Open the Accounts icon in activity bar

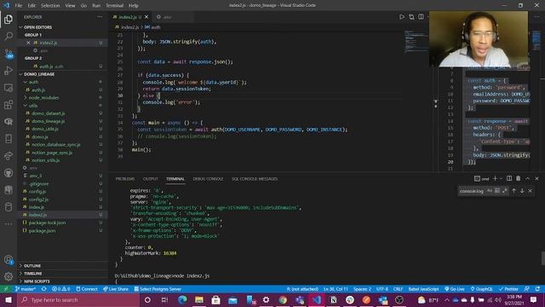(x=9, y=259)
